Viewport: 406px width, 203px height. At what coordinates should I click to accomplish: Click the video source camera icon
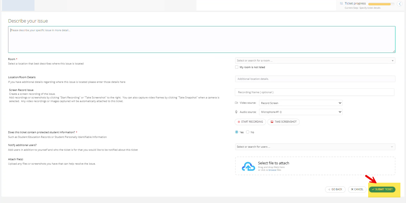point(236,103)
